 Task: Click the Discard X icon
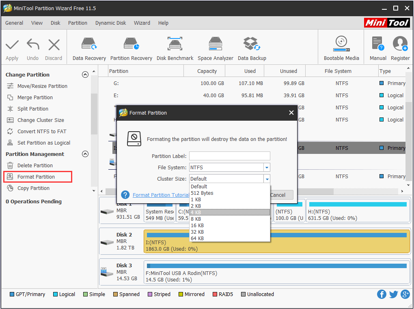(x=54, y=45)
